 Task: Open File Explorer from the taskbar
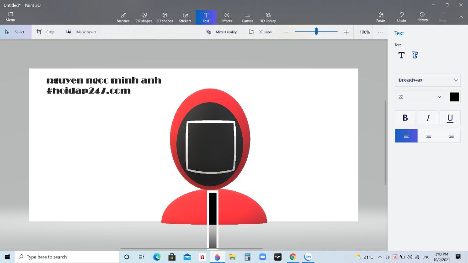pyautogui.click(x=232, y=257)
